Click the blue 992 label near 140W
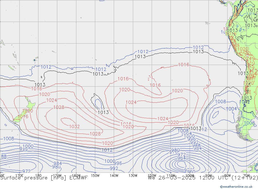 pyautogui.click(x=114, y=168)
